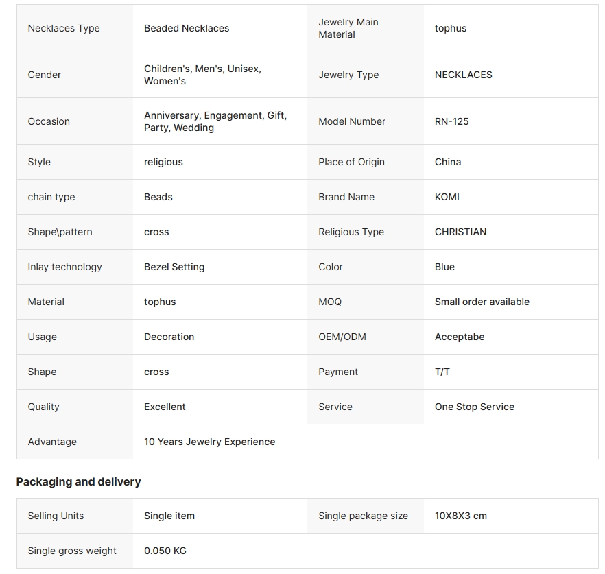Click the Jewelry Main Material label
The width and height of the screenshot is (605, 574).
click(x=348, y=28)
